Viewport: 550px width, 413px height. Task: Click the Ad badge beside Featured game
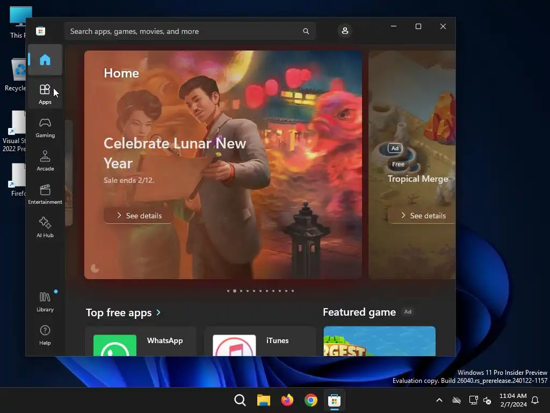[408, 311]
